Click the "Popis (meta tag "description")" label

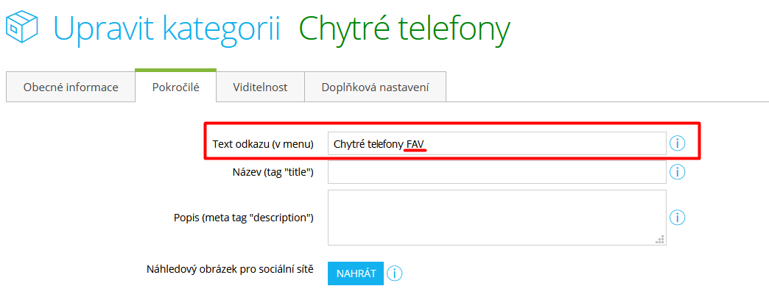pyautogui.click(x=244, y=218)
